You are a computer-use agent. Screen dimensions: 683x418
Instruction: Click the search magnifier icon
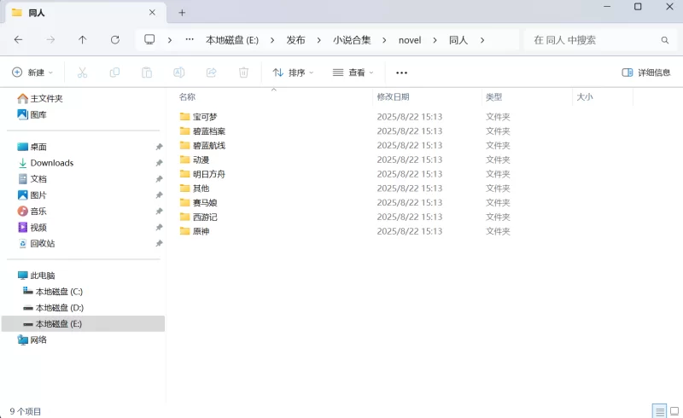665,40
